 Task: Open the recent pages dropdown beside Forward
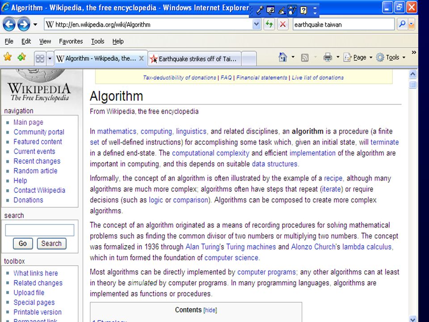[x=35, y=25]
